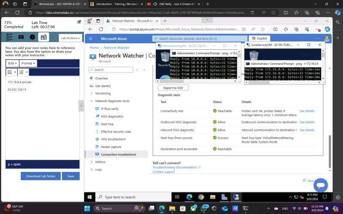Click the 20.232.138.15 note text
The image size is (343, 214).
17,90
